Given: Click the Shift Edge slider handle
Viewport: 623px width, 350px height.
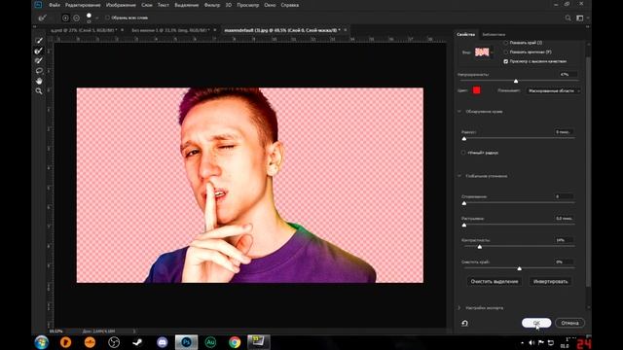Looking at the screenshot, I should point(519,268).
